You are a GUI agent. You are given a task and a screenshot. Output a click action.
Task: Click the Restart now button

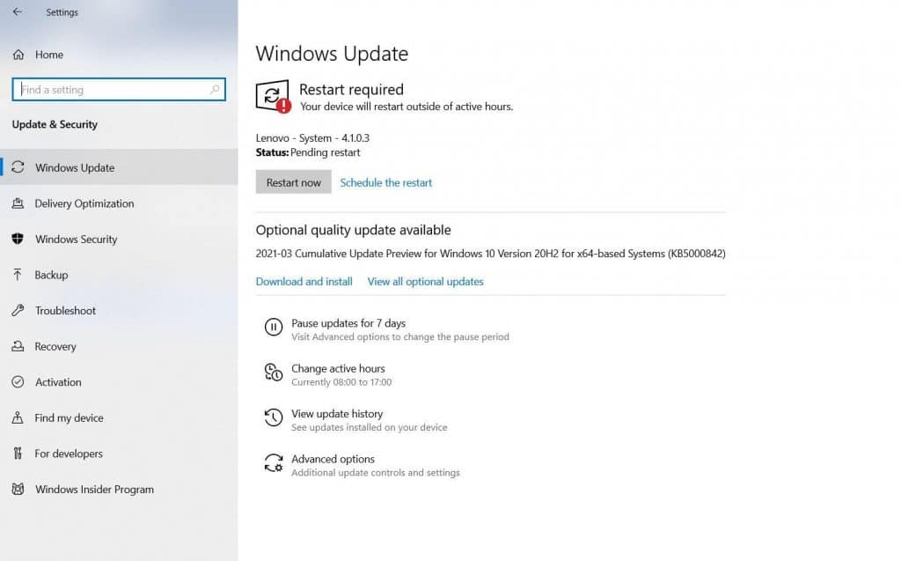pos(293,182)
